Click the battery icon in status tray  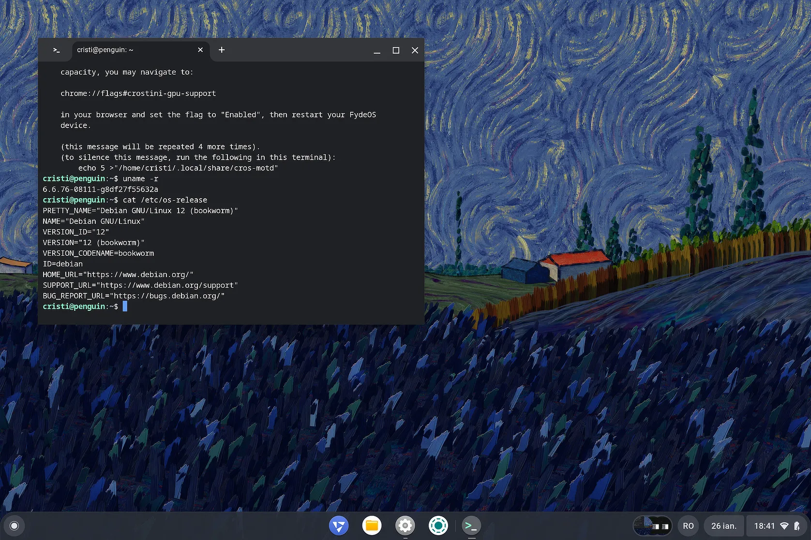coord(797,526)
